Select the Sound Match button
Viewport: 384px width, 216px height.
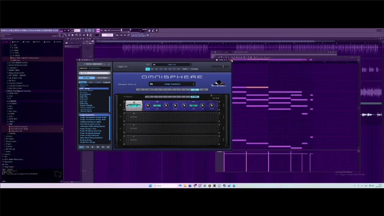103,78
